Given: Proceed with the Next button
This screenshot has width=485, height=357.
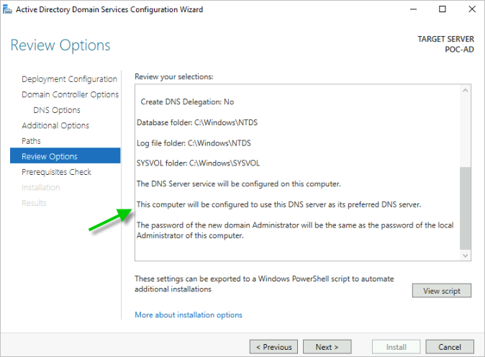Looking at the screenshot, I should pos(327,347).
